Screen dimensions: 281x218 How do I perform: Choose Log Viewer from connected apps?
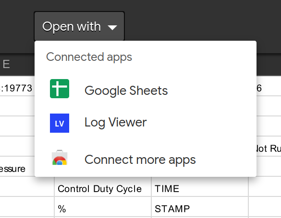146,123
